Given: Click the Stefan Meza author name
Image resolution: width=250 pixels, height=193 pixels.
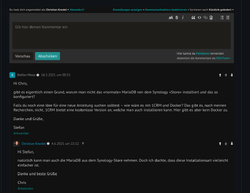Looking at the screenshot, I should click(x=26, y=75).
